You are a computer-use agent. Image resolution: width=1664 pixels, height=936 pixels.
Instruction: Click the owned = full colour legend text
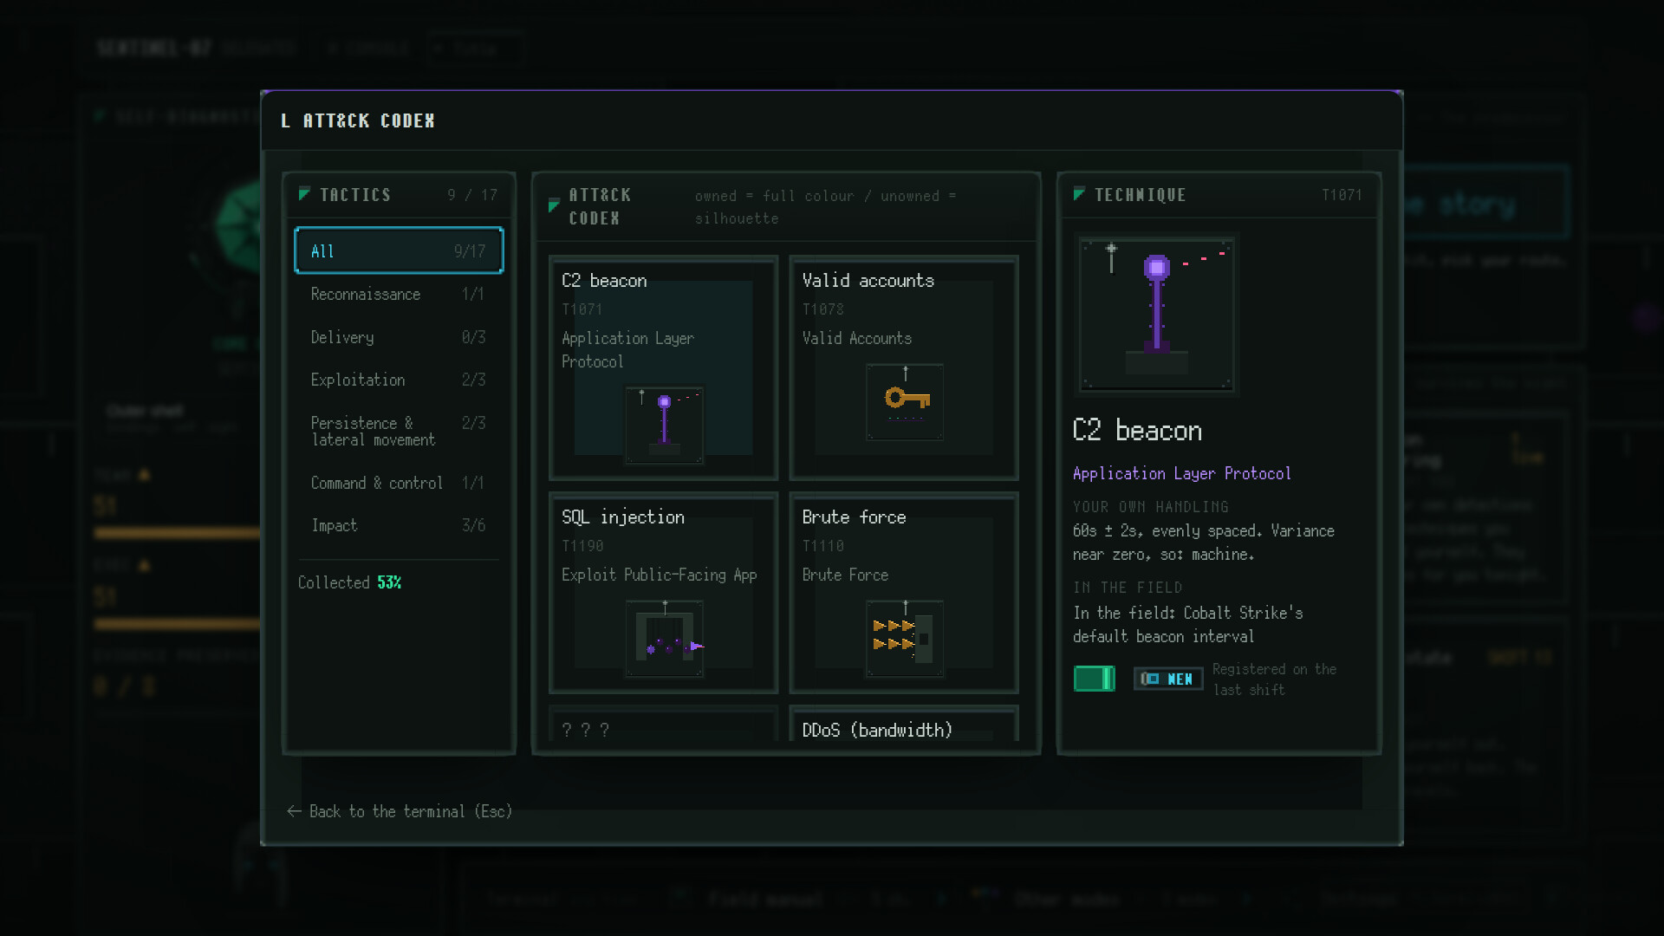[x=825, y=207]
